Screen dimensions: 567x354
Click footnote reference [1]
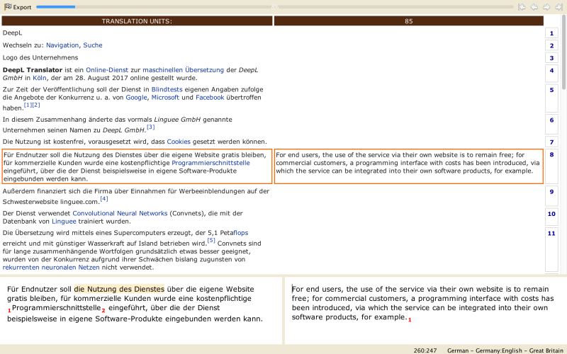tap(28, 105)
